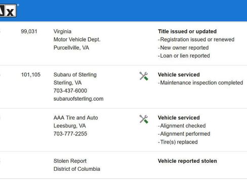Click Virginia Motor Vehicle Dept. entry

click(x=77, y=35)
